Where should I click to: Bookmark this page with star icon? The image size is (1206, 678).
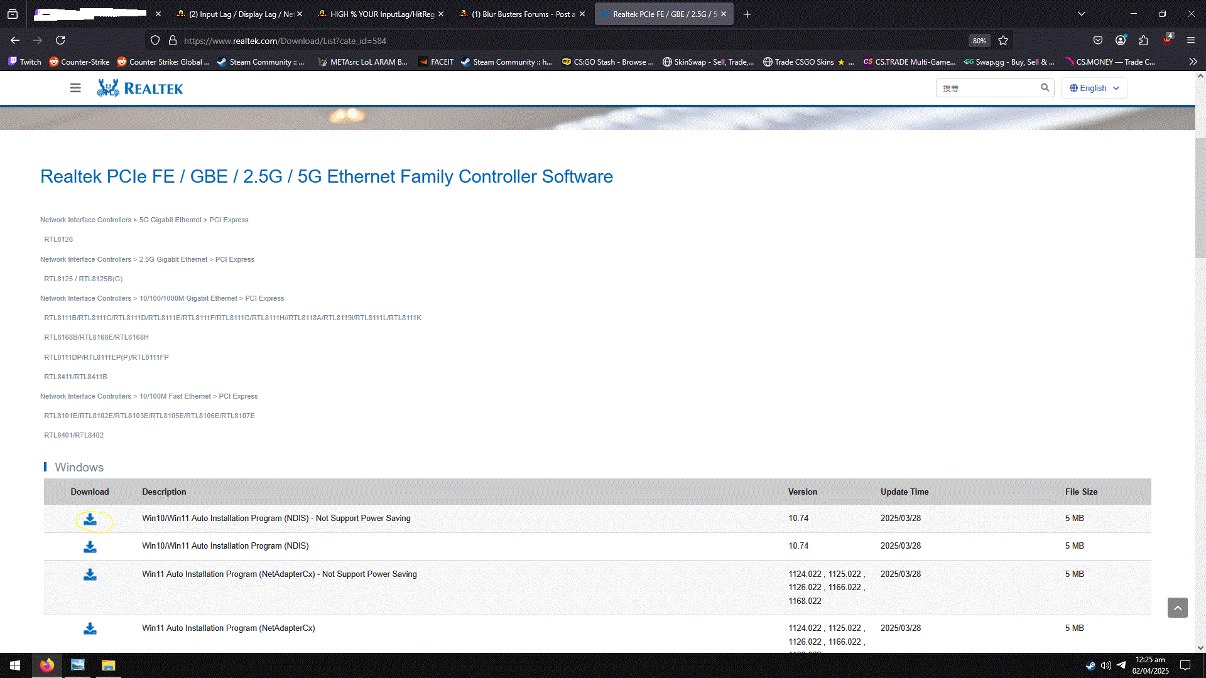point(1003,41)
